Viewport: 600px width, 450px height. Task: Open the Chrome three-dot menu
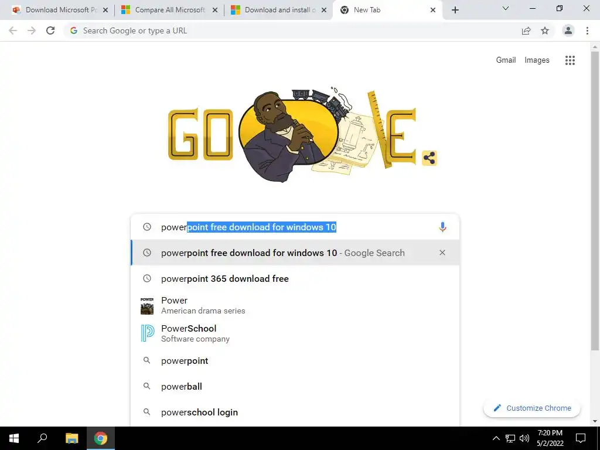tap(587, 30)
